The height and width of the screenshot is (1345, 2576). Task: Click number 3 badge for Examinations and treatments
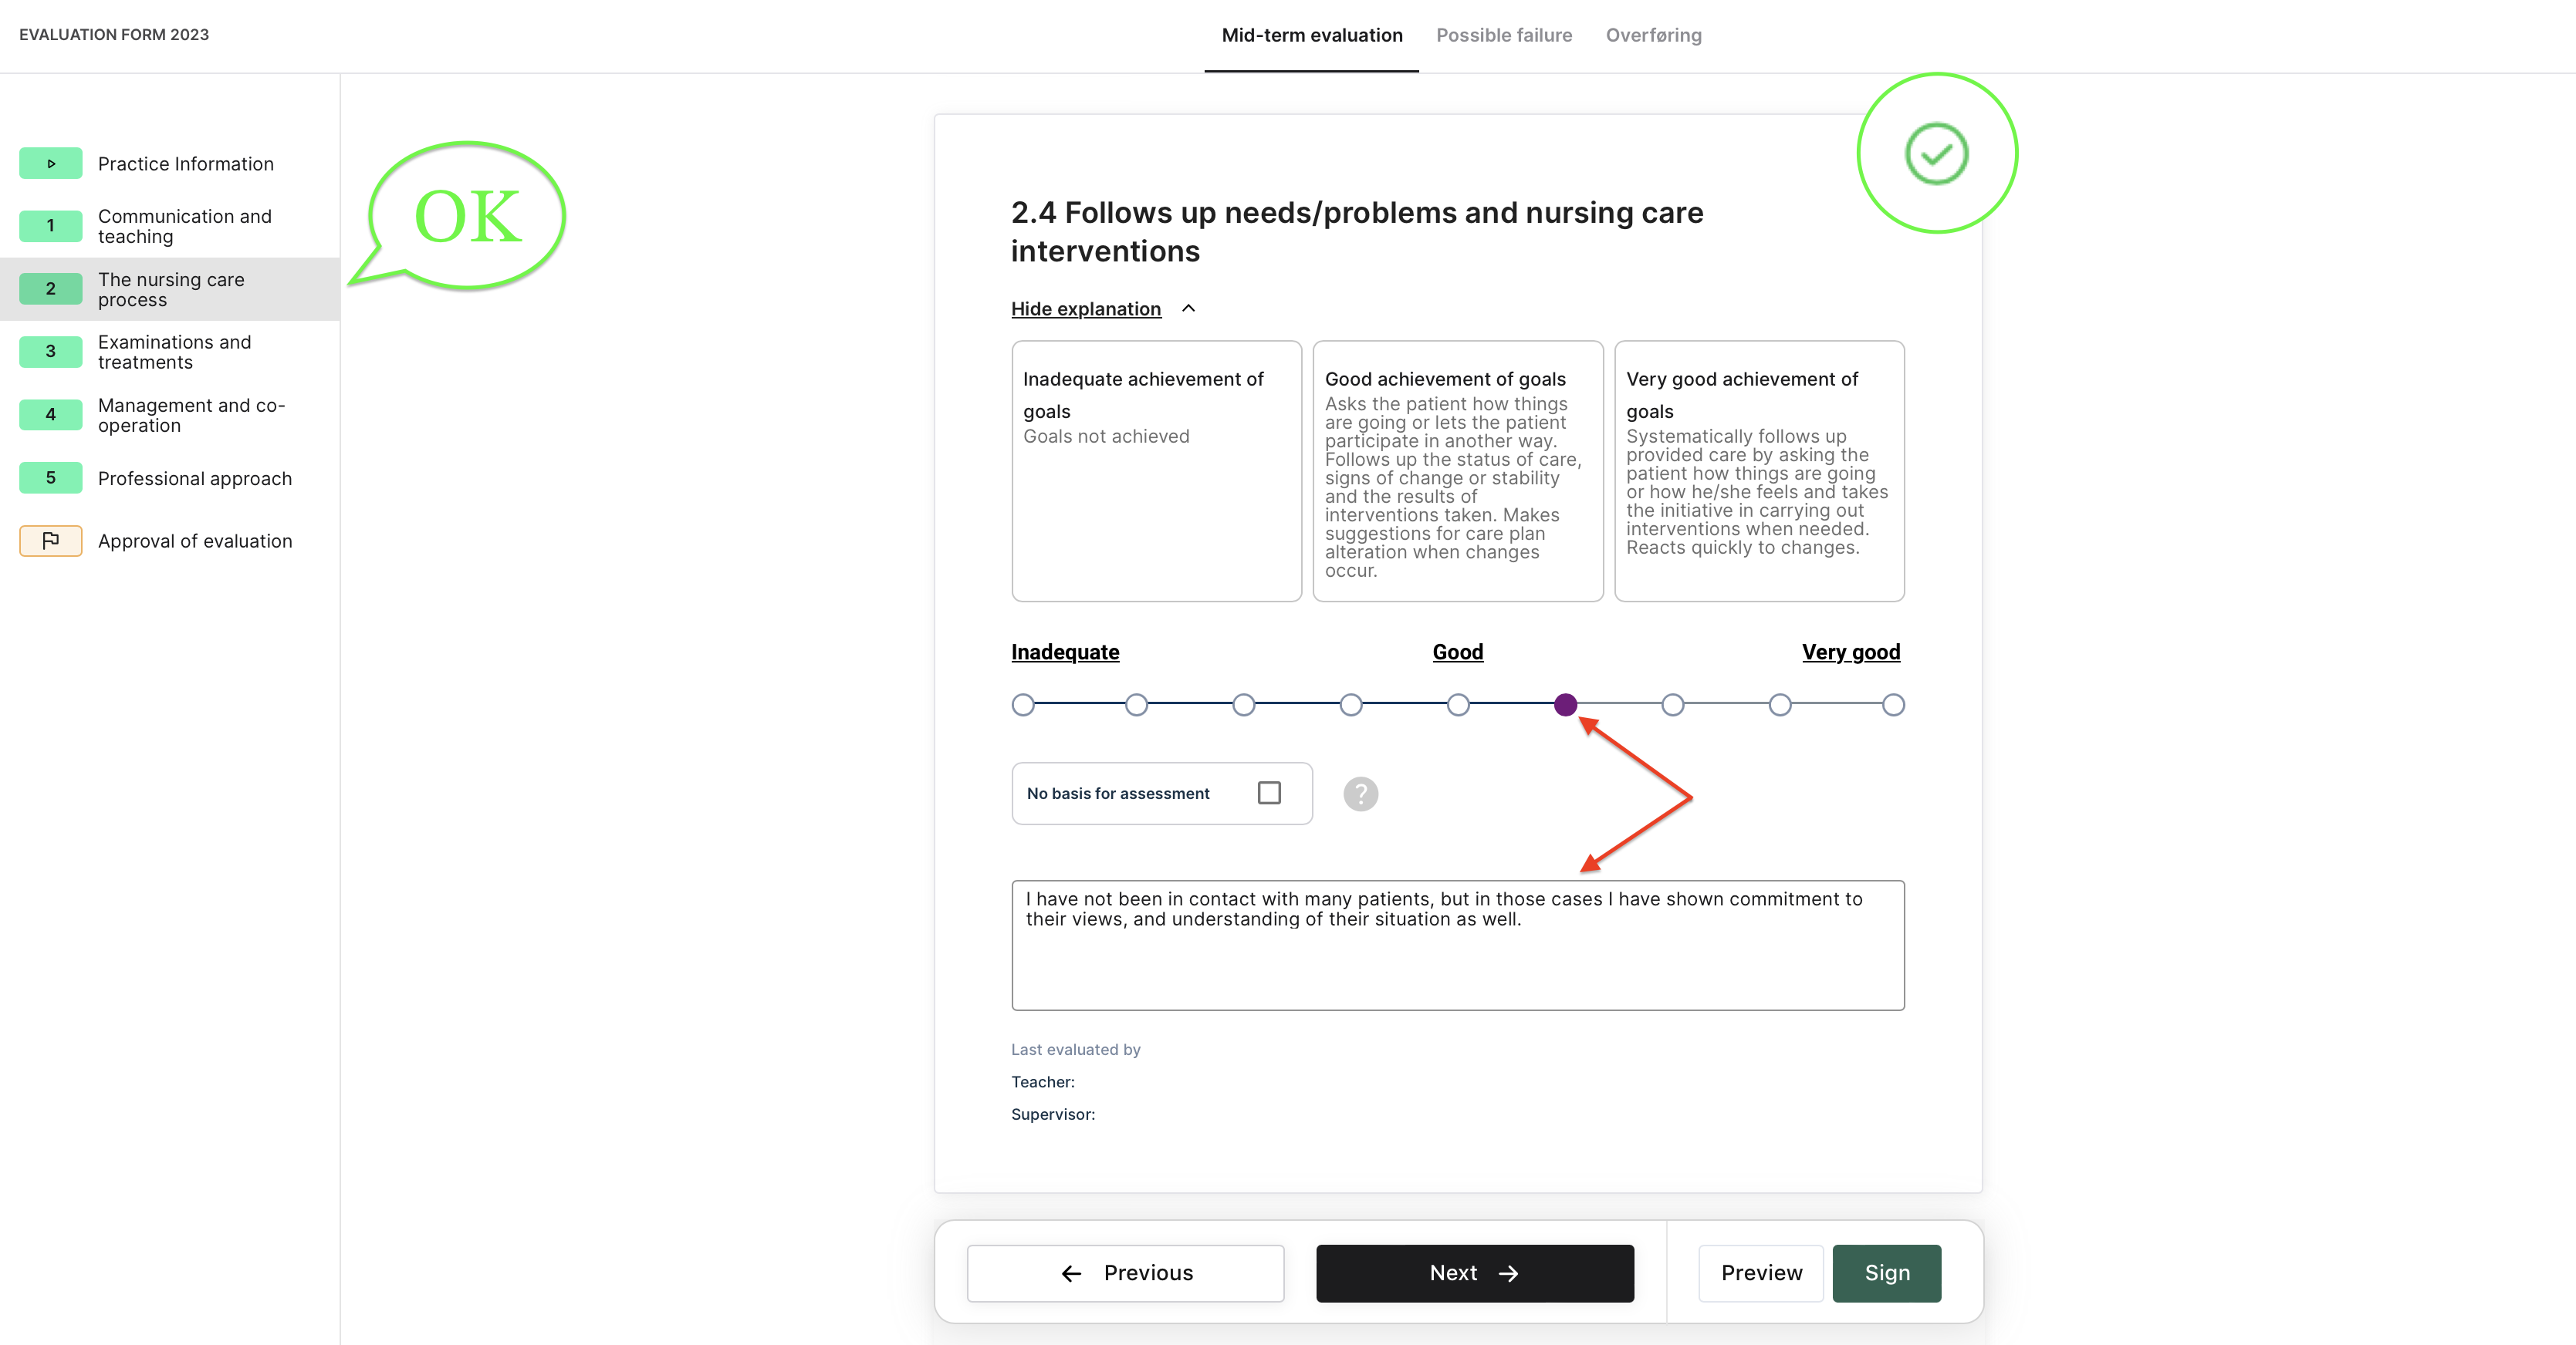50,352
